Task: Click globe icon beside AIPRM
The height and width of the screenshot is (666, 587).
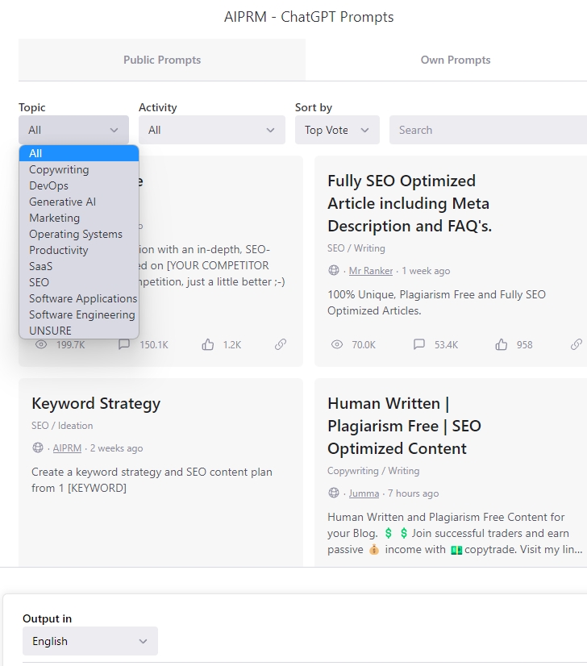Action: tap(38, 447)
